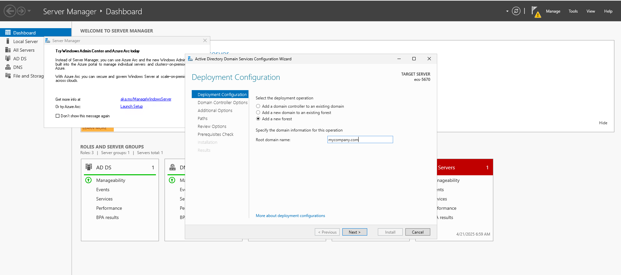The width and height of the screenshot is (621, 275).
Task: Choose Add domain controller to existing domain
Action: [x=258, y=106]
